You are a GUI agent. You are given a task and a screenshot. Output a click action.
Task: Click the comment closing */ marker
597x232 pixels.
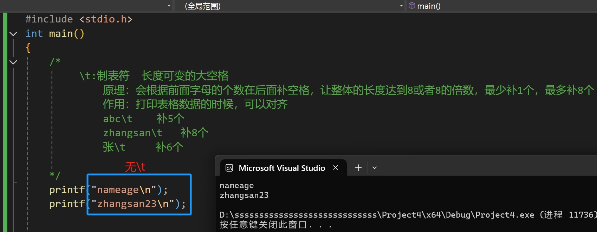coord(55,175)
